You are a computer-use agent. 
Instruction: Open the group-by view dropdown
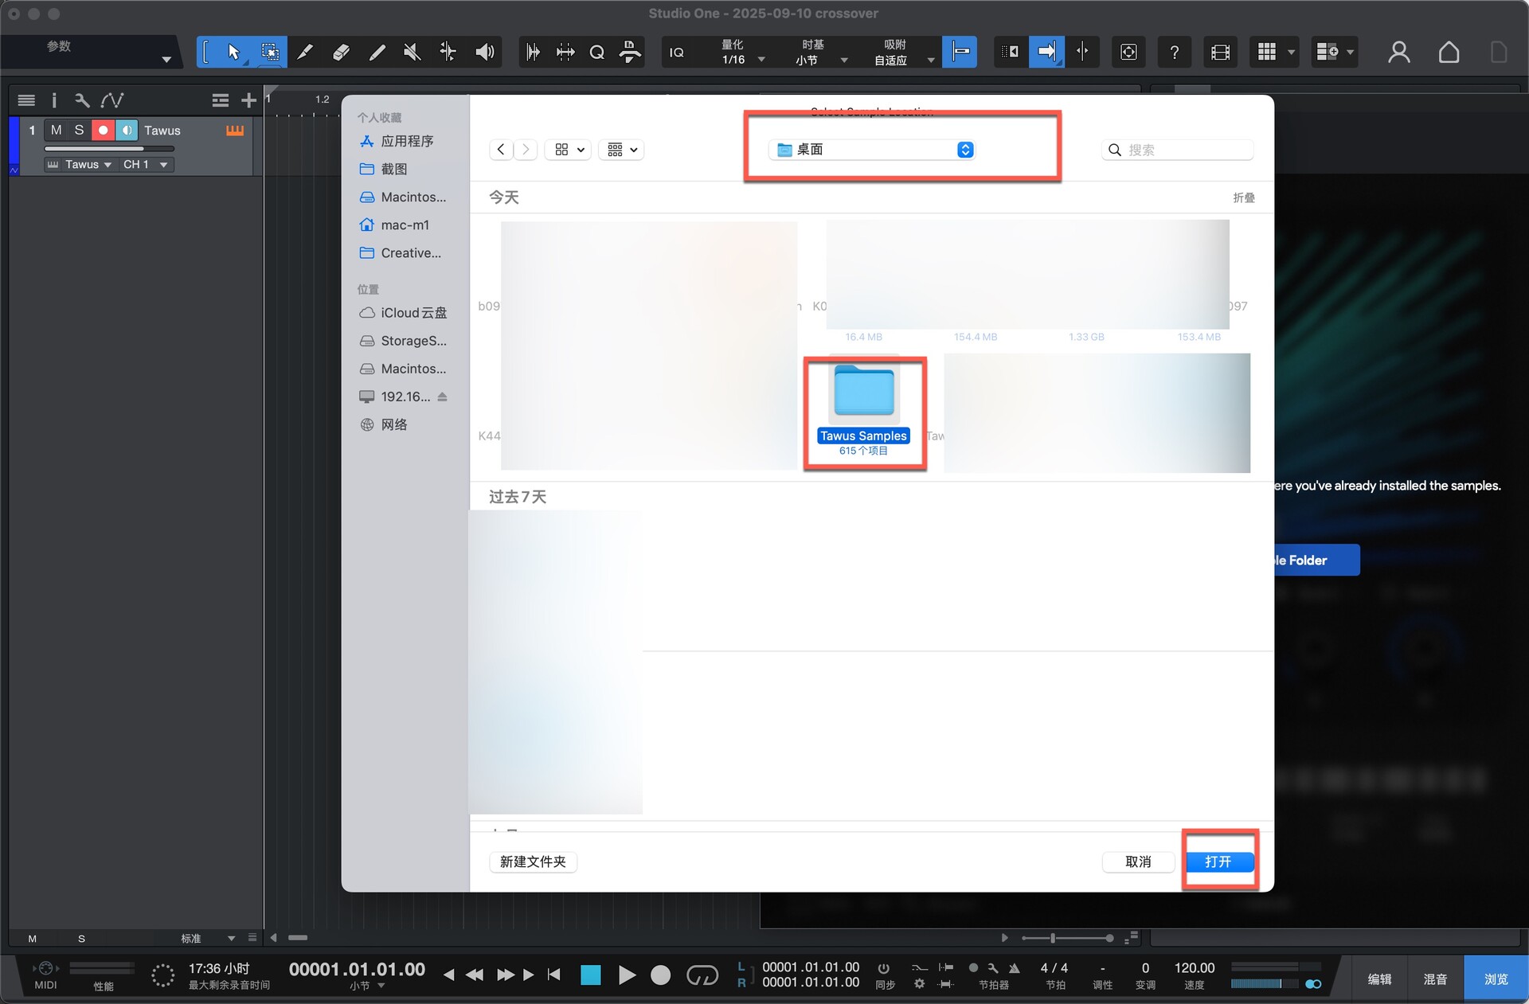coord(622,150)
